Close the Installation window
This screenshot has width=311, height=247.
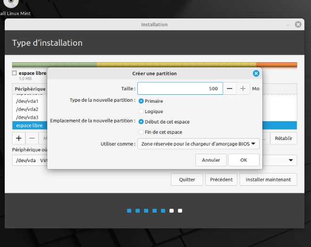pyautogui.click(x=298, y=25)
